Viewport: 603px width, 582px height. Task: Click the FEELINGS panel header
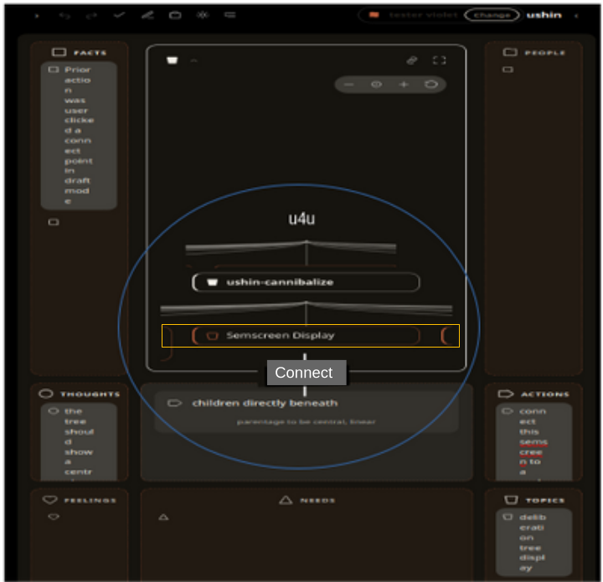coord(80,500)
